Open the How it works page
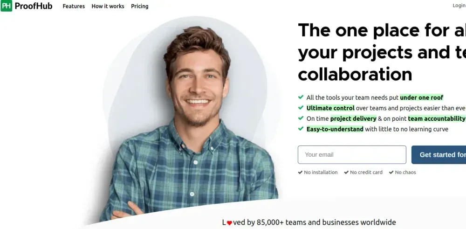Viewport: 466px width, 229px height. tap(108, 6)
